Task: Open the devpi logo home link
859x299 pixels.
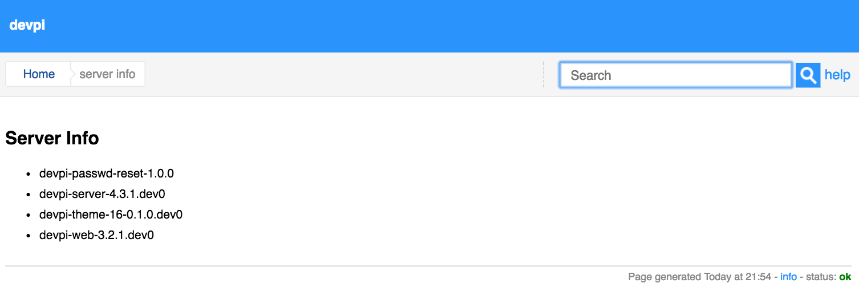Action: (27, 25)
